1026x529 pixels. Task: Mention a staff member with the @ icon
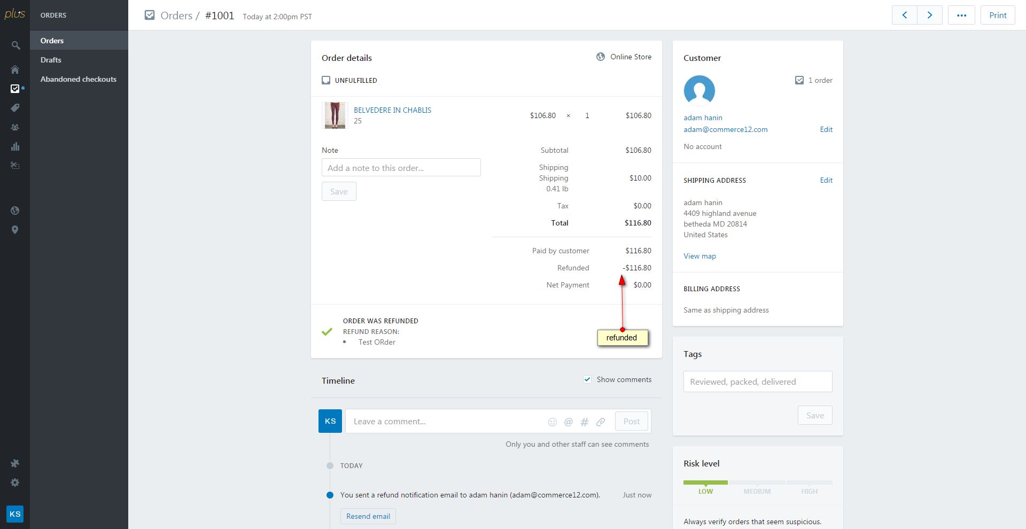tap(569, 422)
